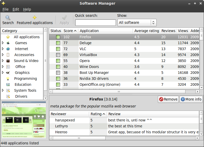Open the Show 'All software' dropdown
Screen dimensions: 204x147
137,22
